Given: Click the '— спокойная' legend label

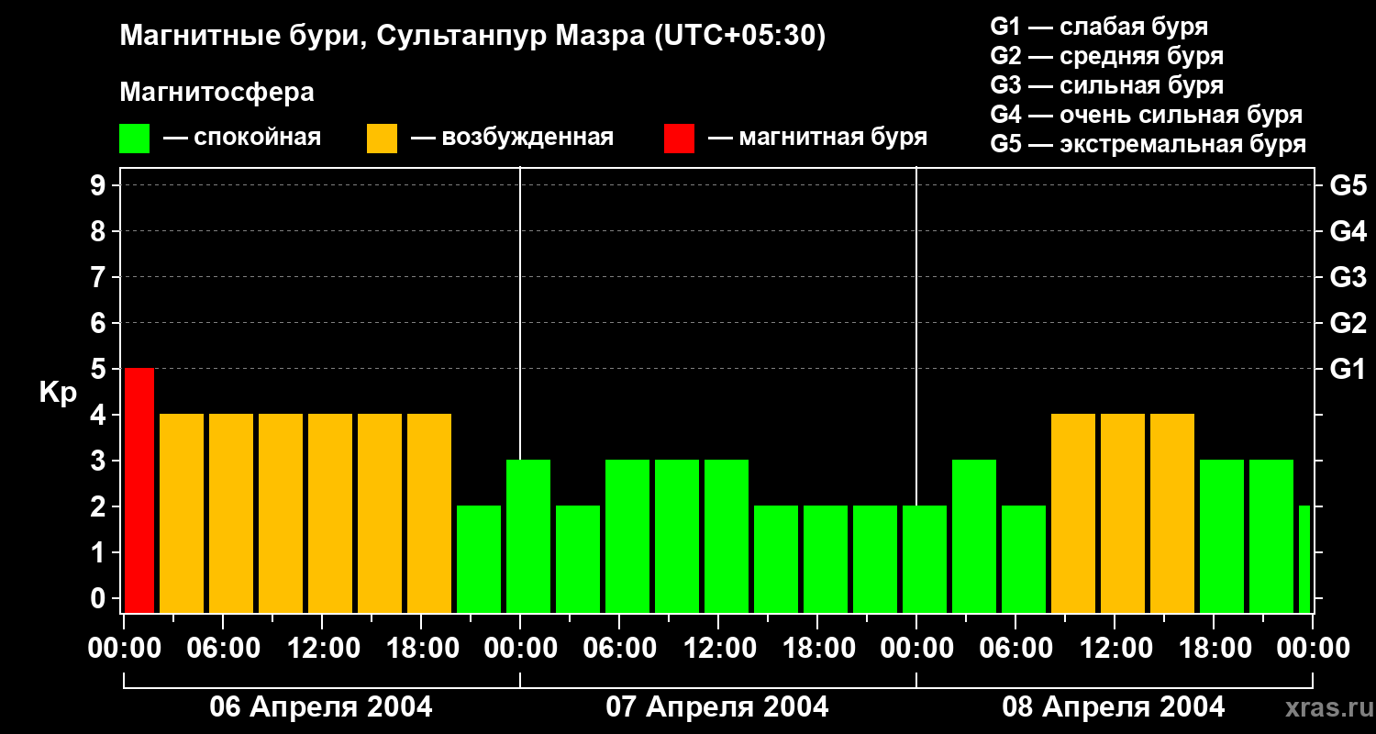Looking at the screenshot, I should 242,139.
